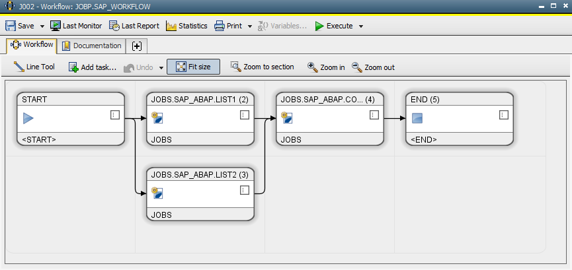Click the Print button

(x=227, y=26)
